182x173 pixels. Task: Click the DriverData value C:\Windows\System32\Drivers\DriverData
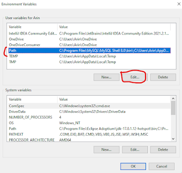(92, 112)
